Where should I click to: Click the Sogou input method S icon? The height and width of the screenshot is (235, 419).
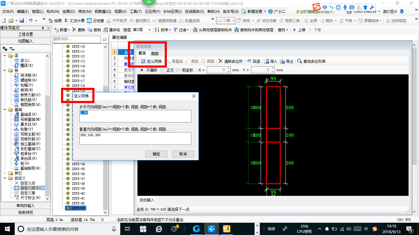(316, 7)
